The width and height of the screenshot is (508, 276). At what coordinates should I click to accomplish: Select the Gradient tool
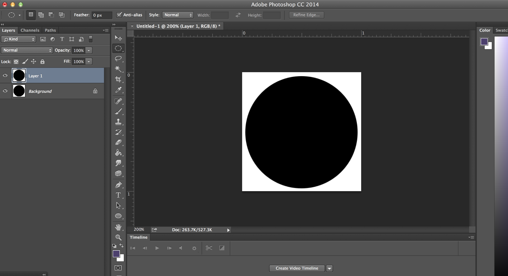coord(118,153)
